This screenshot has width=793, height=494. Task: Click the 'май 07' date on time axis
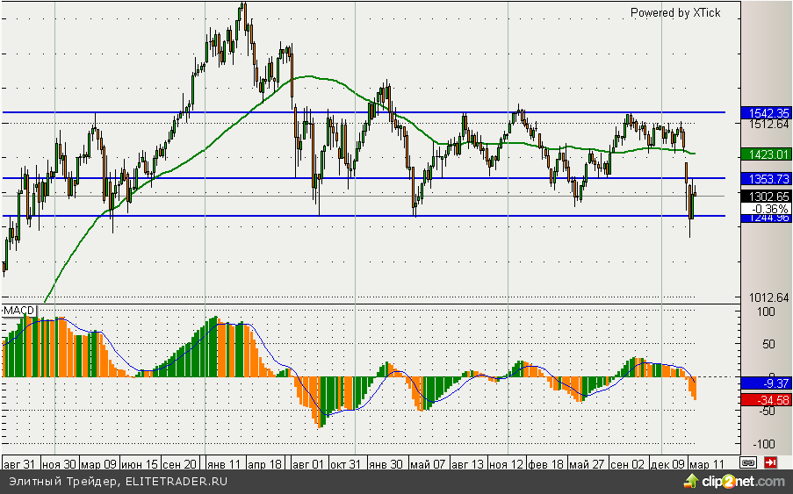coord(428,462)
